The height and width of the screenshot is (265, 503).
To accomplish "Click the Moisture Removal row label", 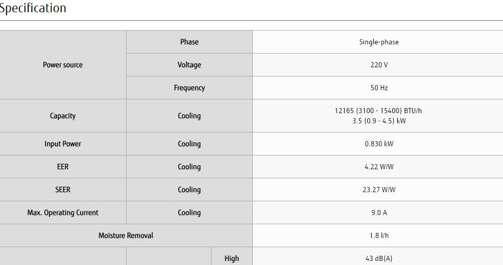I will [126, 235].
